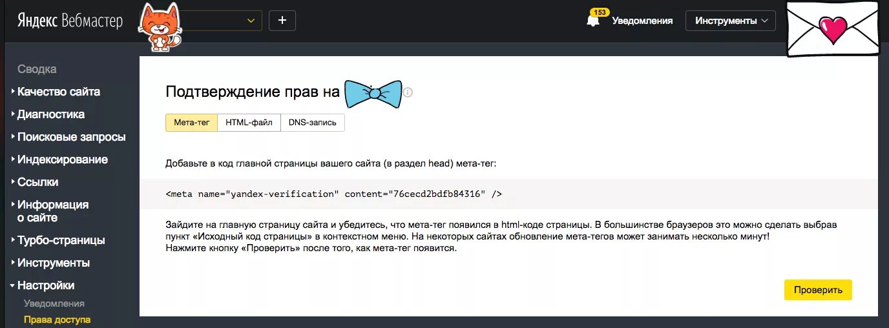
Task: Expand Качество сайта section
Action: 59,92
